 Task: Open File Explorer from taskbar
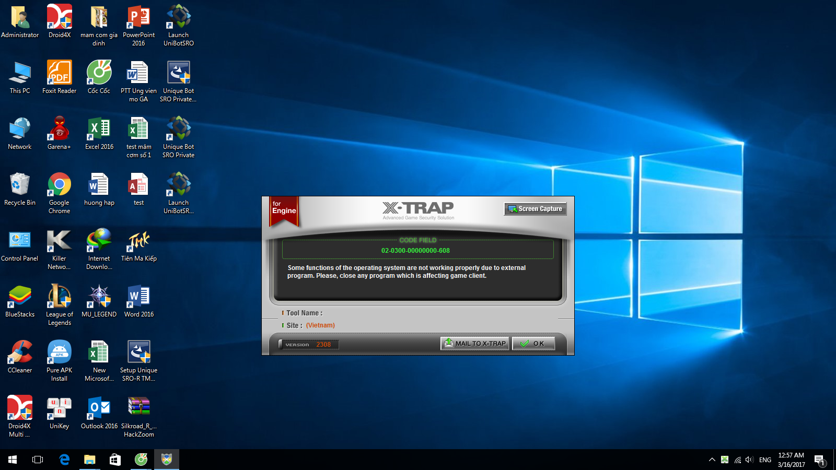coord(90,460)
